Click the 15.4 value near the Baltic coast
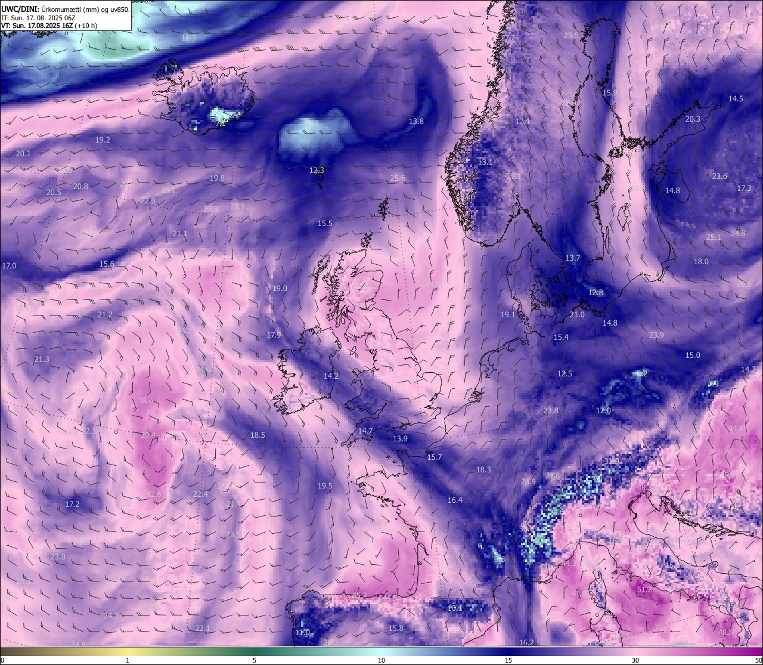The height and width of the screenshot is (665, 763). [x=561, y=337]
